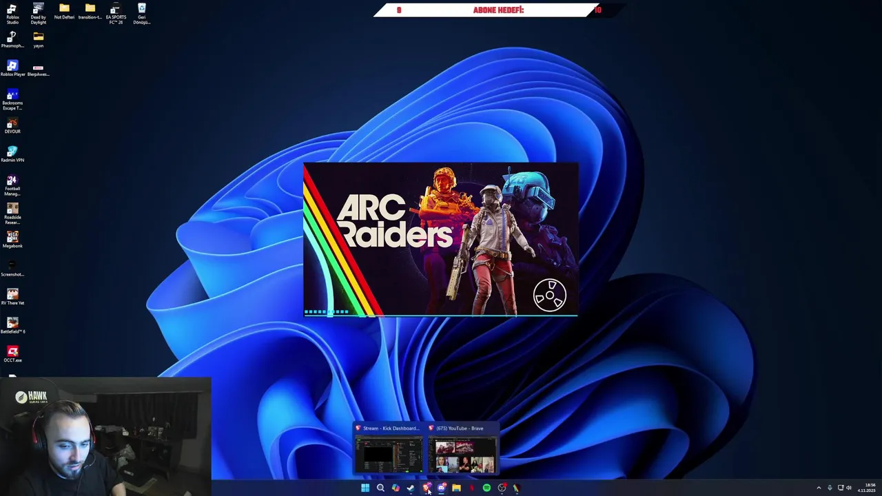The height and width of the screenshot is (496, 882).
Task: Click the YouTube - Brave preview title
Action: coord(460,428)
